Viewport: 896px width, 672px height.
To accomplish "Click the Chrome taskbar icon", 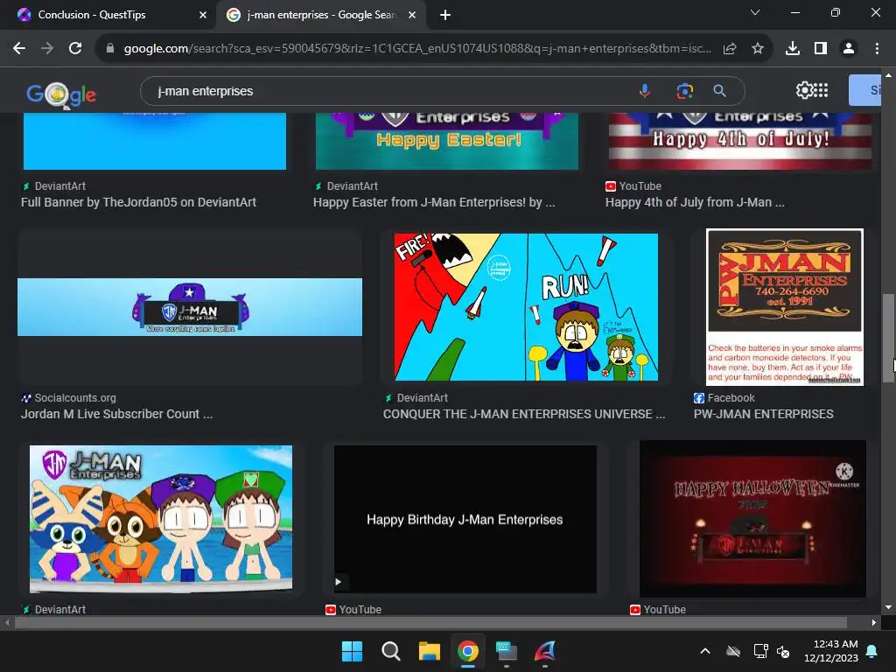I will [467, 651].
